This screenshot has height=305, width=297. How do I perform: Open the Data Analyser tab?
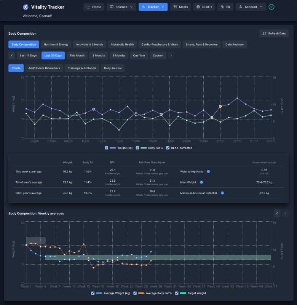click(x=235, y=44)
